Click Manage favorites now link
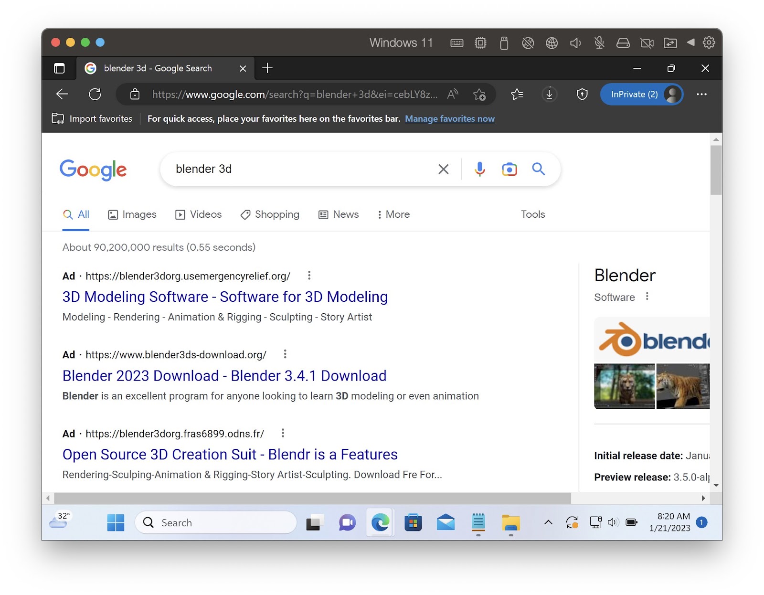The image size is (764, 595). point(449,118)
